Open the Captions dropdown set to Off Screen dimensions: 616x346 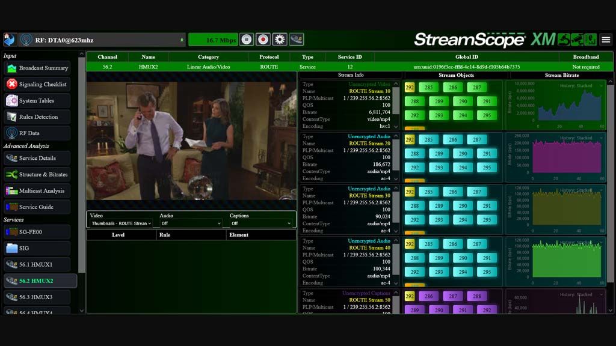[261, 223]
